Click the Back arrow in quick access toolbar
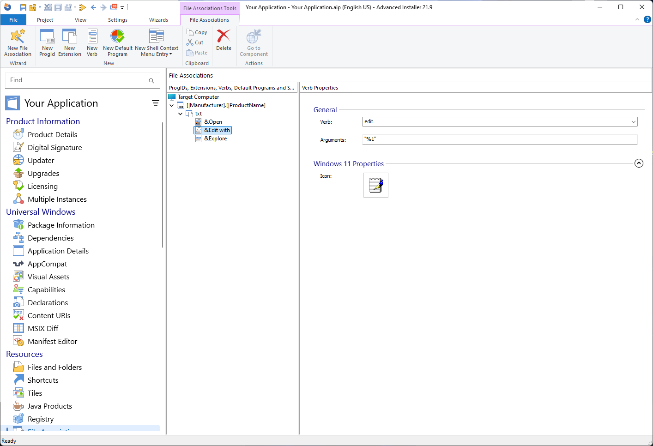653x446 pixels. coord(93,7)
